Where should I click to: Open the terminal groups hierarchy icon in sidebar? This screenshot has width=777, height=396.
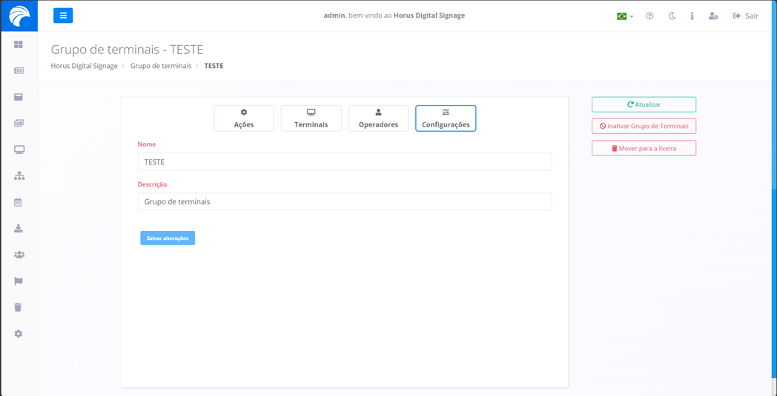pyautogui.click(x=19, y=175)
